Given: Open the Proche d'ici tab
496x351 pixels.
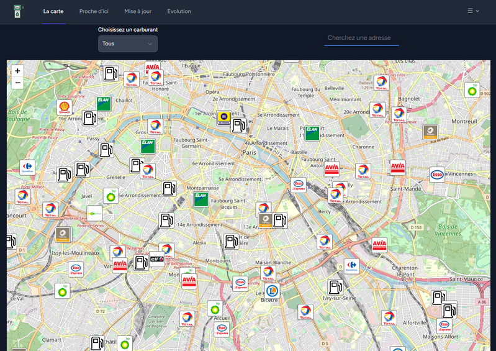Looking at the screenshot, I should 94,11.
